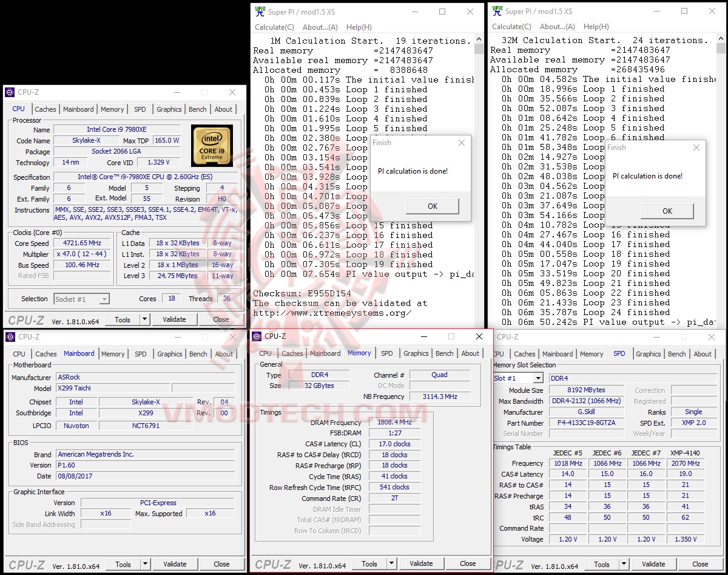This screenshot has height=575, width=728.
Task: Switch to SPD tab in CPU window
Action: 140,109
